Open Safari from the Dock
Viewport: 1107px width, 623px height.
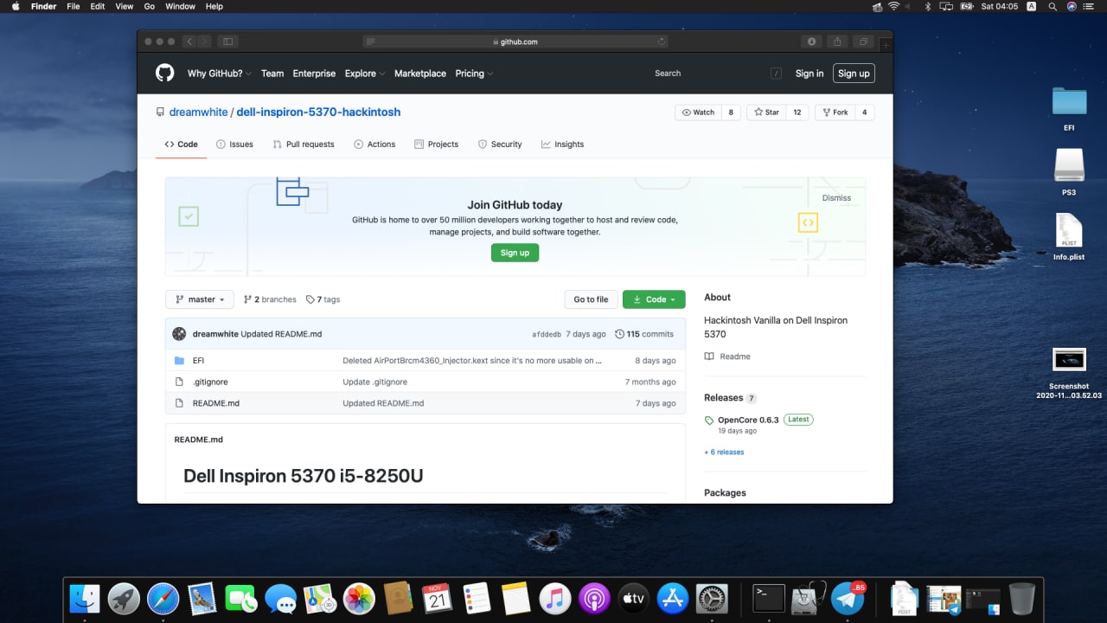[x=163, y=598]
